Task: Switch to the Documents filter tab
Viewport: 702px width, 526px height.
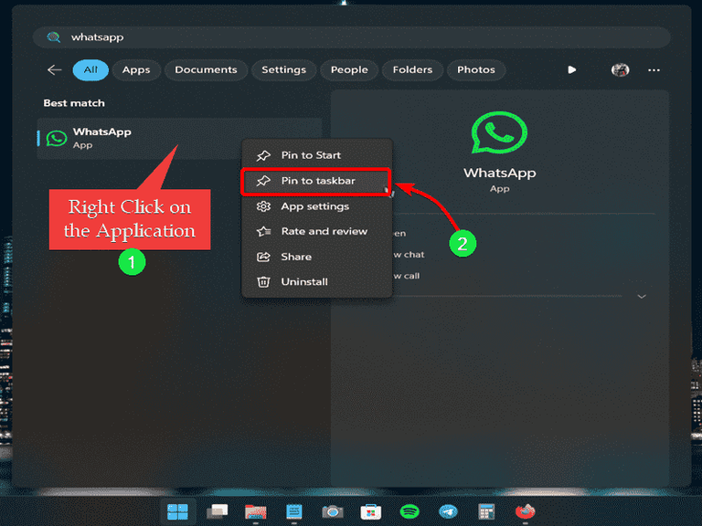Action: pos(206,69)
